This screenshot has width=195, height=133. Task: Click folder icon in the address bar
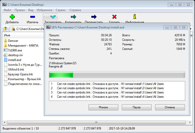[x=13, y=29]
